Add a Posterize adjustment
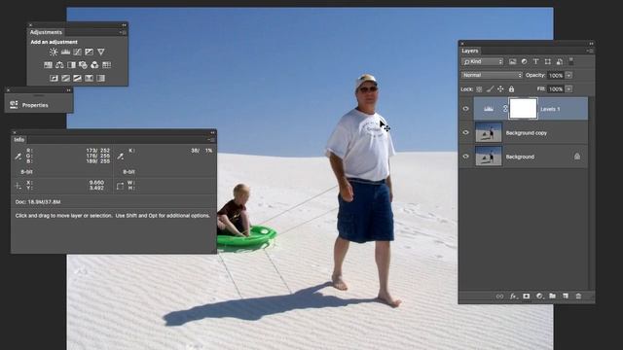The image size is (623, 350). (65, 78)
